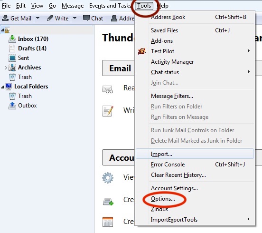This screenshot has height=233, width=262.
Task: Open Add-ons from the menu
Action: pyautogui.click(x=195, y=41)
